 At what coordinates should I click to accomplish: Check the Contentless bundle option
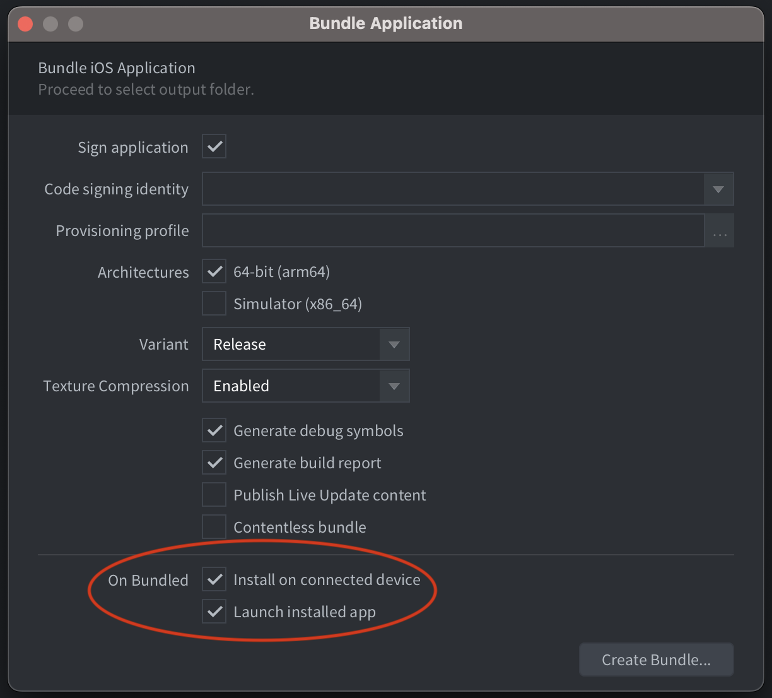tap(214, 526)
